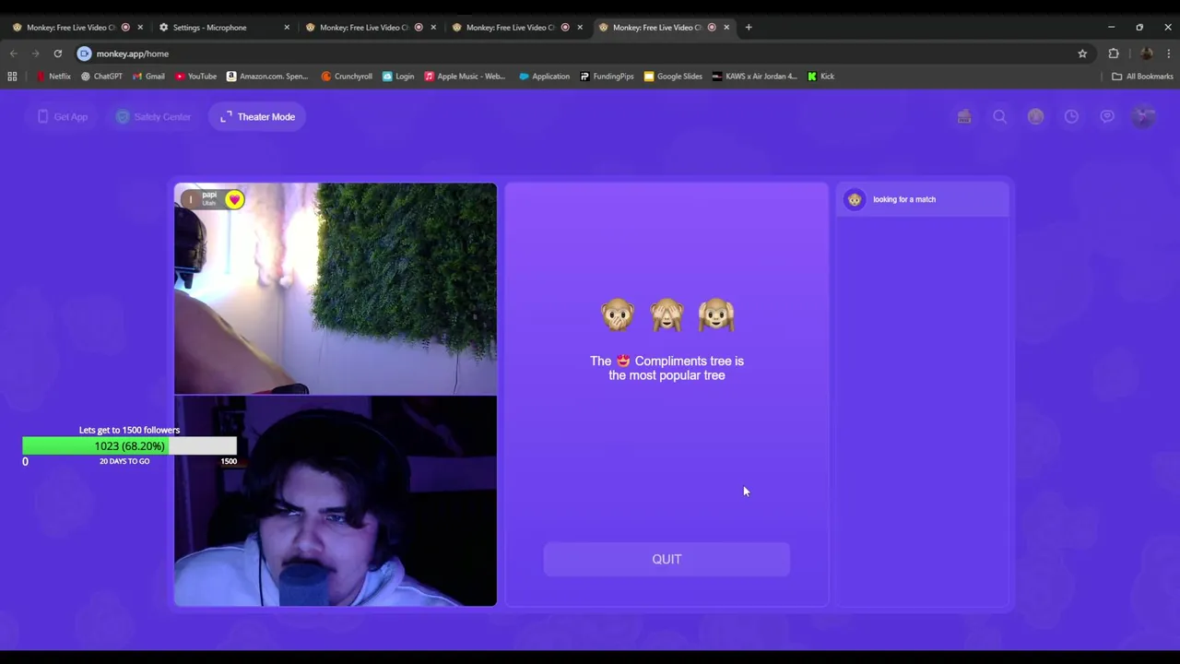Click the 'Lets get to 1500 followers' text
This screenshot has height=664, width=1180.
[x=129, y=430]
